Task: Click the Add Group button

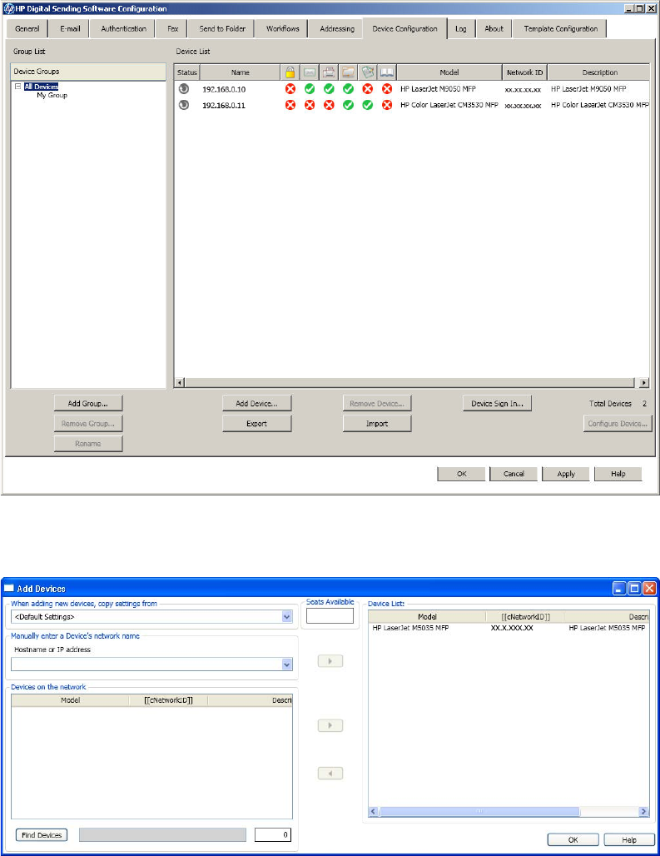Action: point(88,403)
